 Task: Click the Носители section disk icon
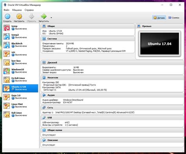[x=44, y=77]
